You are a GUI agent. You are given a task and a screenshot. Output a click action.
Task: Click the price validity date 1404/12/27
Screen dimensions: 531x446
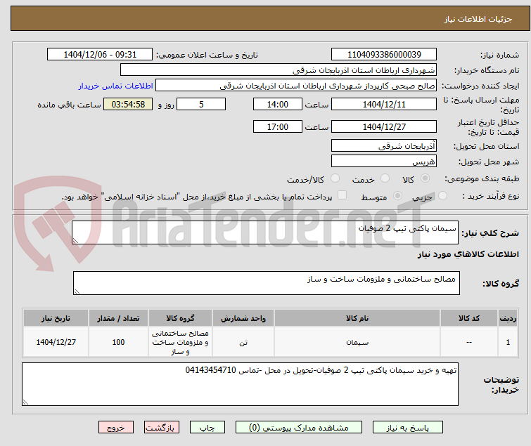(x=384, y=127)
